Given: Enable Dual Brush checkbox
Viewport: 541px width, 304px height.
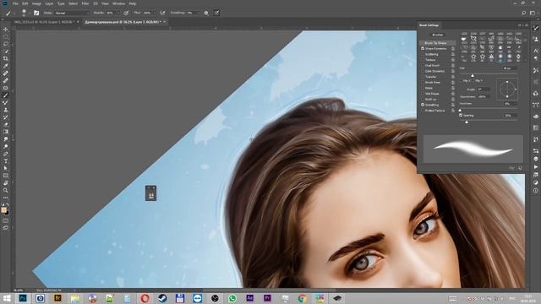Looking at the screenshot, I should coord(423,65).
